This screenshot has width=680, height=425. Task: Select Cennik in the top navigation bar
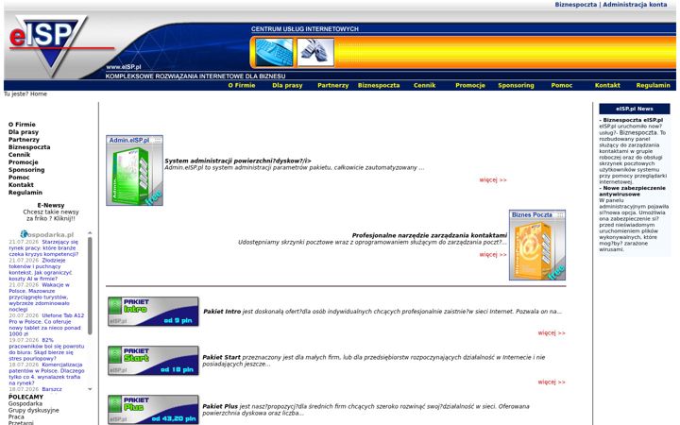point(424,85)
